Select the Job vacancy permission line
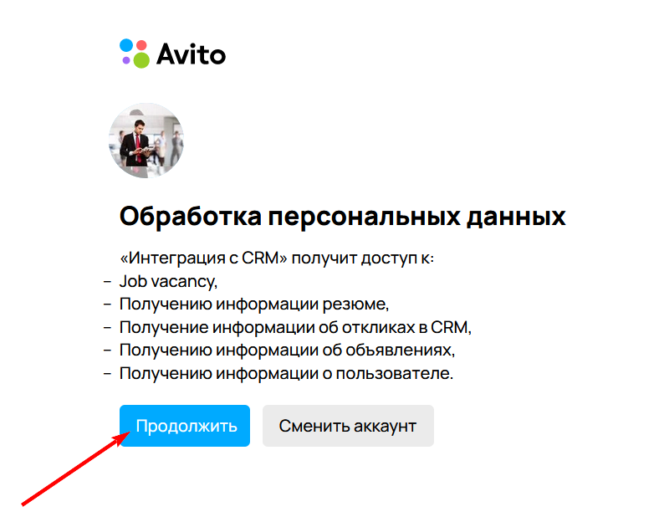This screenshot has width=659, height=522. [x=169, y=281]
